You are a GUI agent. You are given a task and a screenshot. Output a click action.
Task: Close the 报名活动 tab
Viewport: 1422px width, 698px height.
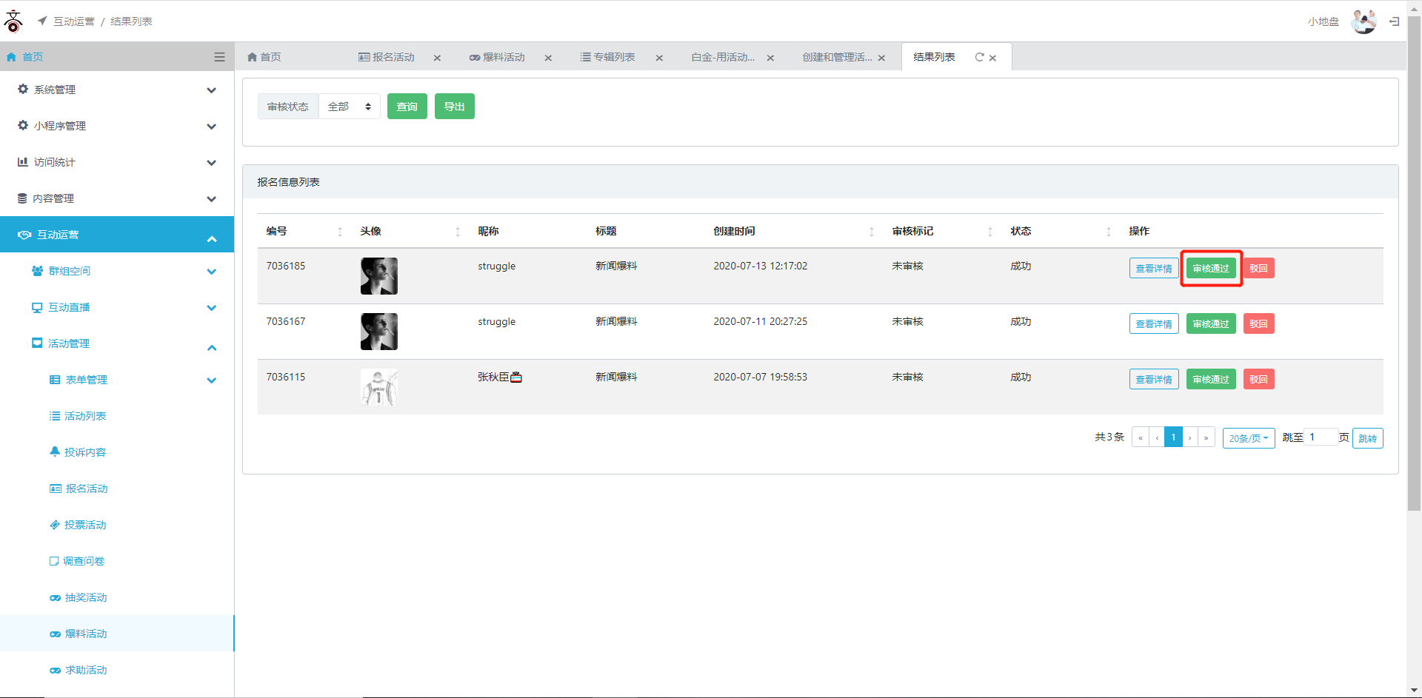pyautogui.click(x=437, y=58)
